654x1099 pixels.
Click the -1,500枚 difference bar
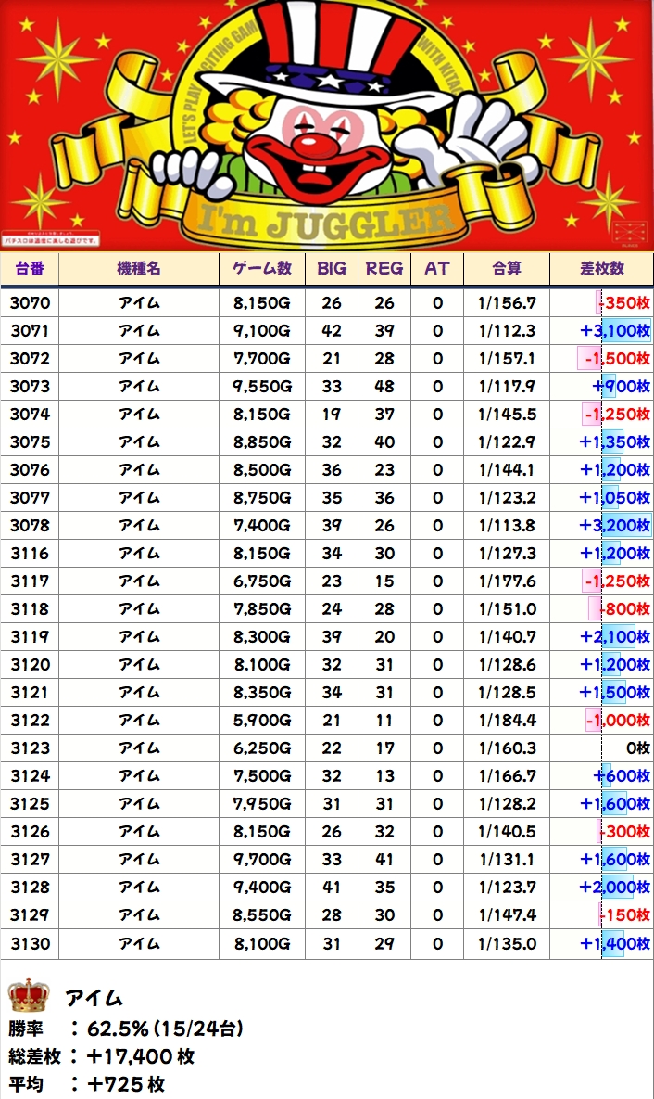pos(589,359)
